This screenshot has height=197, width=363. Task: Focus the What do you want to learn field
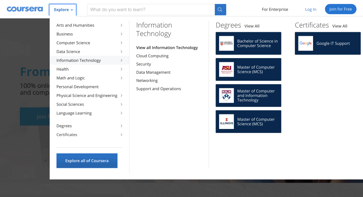151,10
